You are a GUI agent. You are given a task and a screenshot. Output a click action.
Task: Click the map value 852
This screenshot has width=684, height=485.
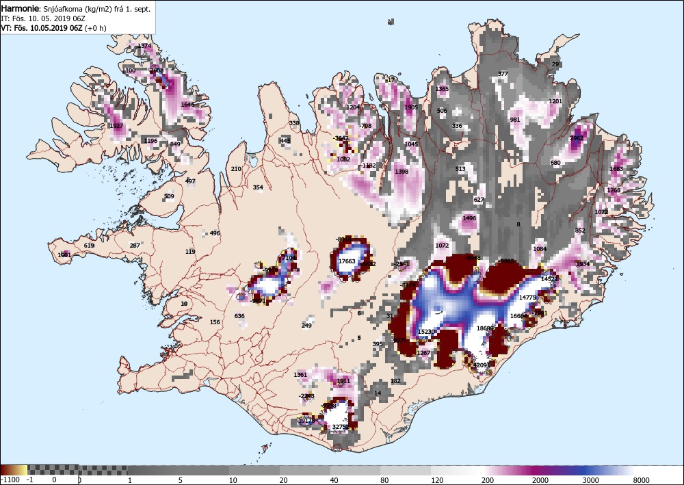tap(580, 231)
